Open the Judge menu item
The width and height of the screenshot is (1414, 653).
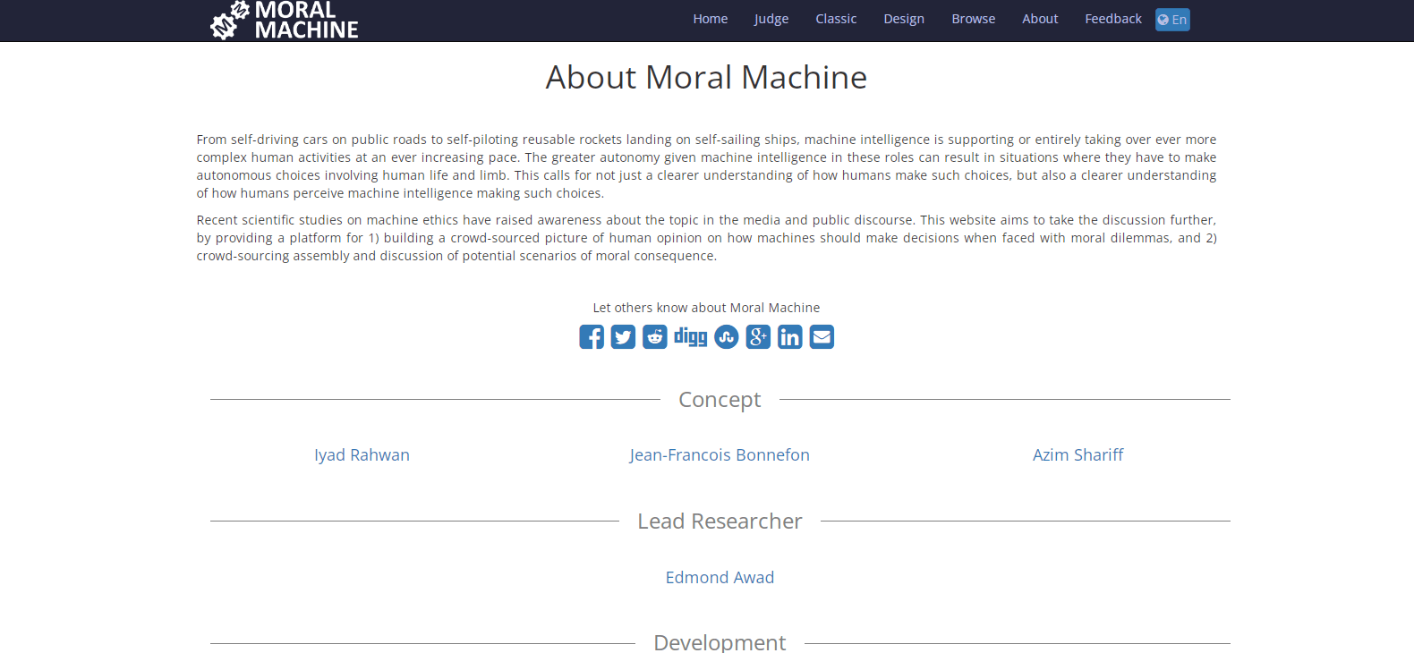(771, 19)
